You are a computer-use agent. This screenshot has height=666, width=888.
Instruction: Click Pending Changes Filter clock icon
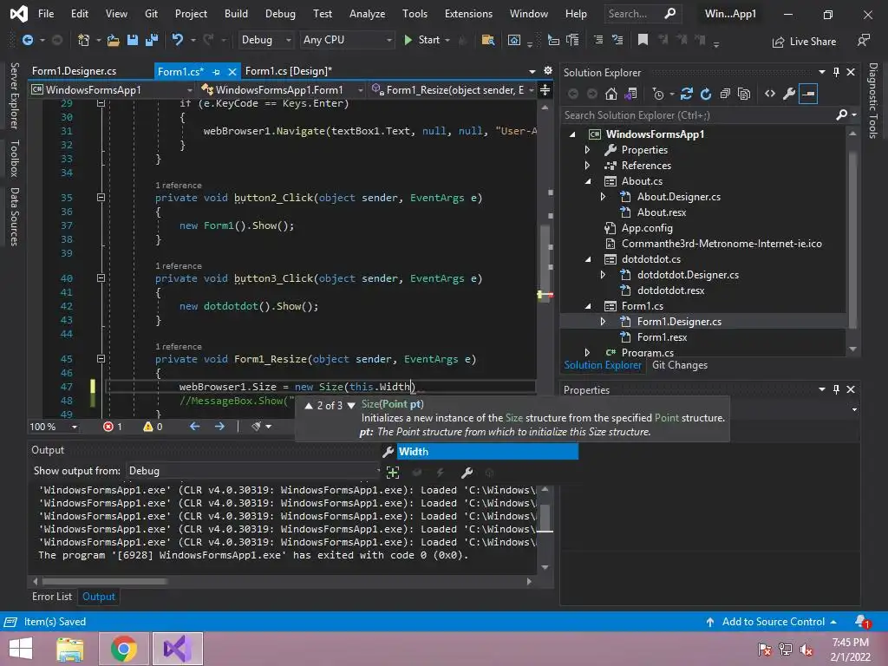coord(658,94)
